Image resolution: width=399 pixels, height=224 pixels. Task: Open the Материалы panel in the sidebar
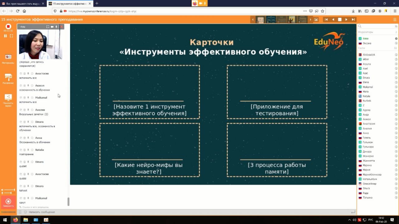pyautogui.click(x=8, y=58)
